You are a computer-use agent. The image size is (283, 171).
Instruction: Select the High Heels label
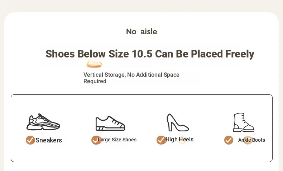179,139
